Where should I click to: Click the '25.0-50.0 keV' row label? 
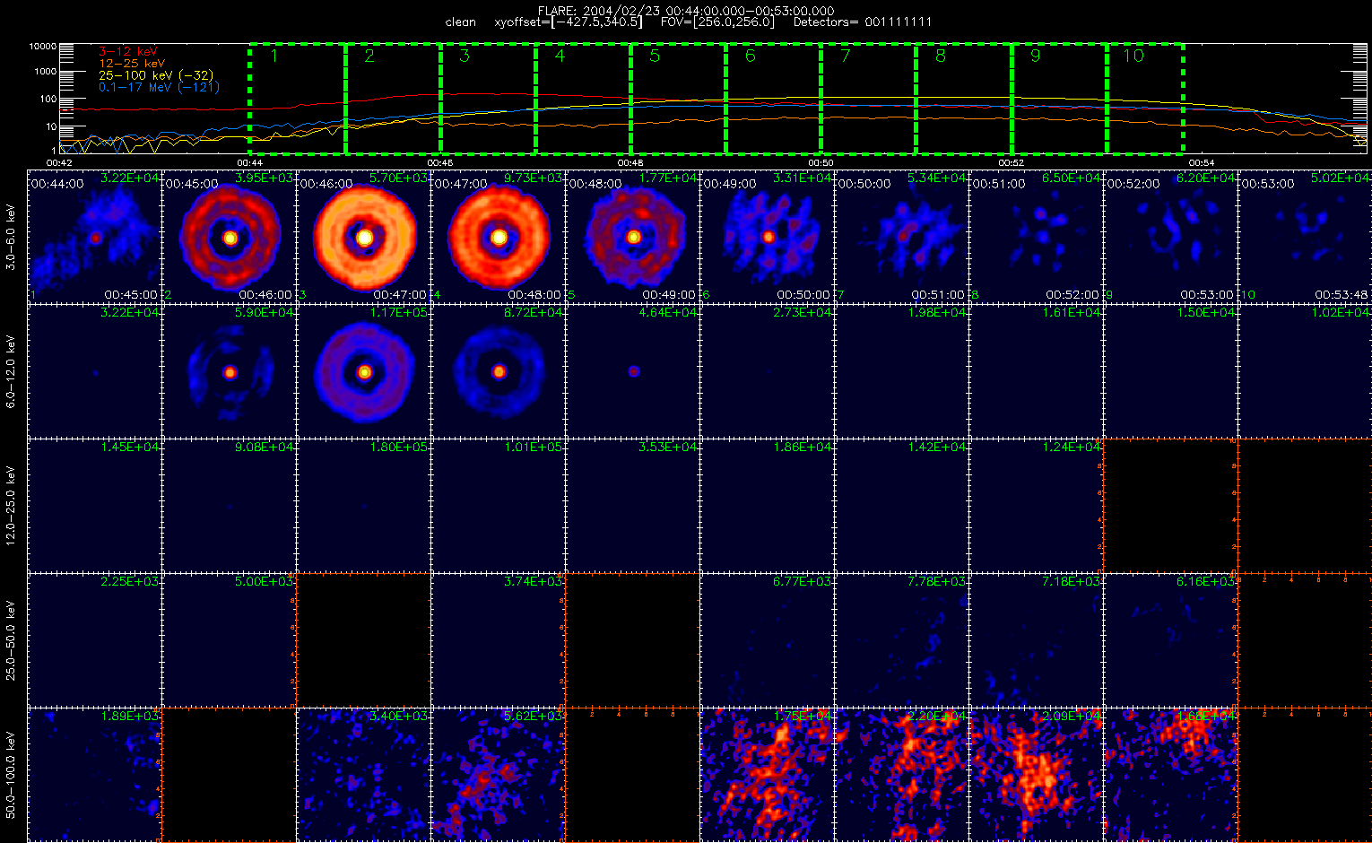11,640
